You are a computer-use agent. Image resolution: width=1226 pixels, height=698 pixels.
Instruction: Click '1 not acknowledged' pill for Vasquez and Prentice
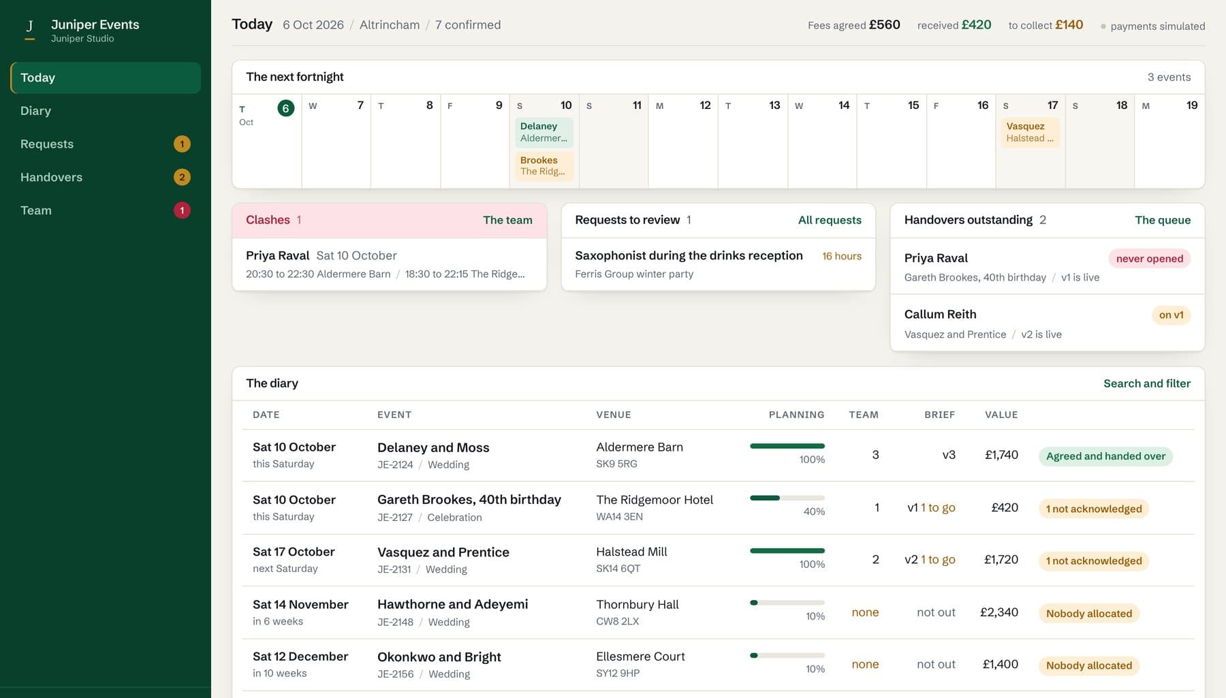[1094, 561]
